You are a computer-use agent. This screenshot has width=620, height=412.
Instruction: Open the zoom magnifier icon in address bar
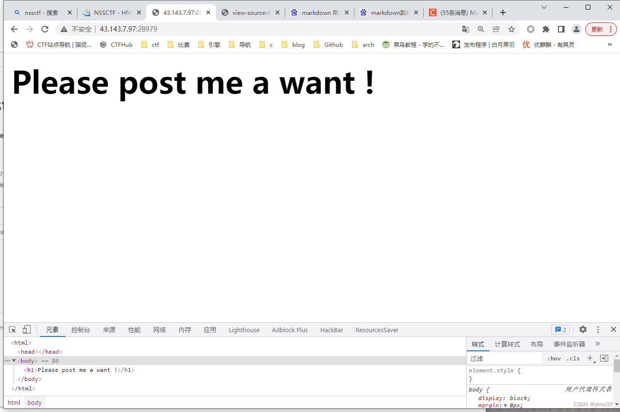coord(481,29)
